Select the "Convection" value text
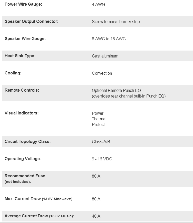 (102, 73)
